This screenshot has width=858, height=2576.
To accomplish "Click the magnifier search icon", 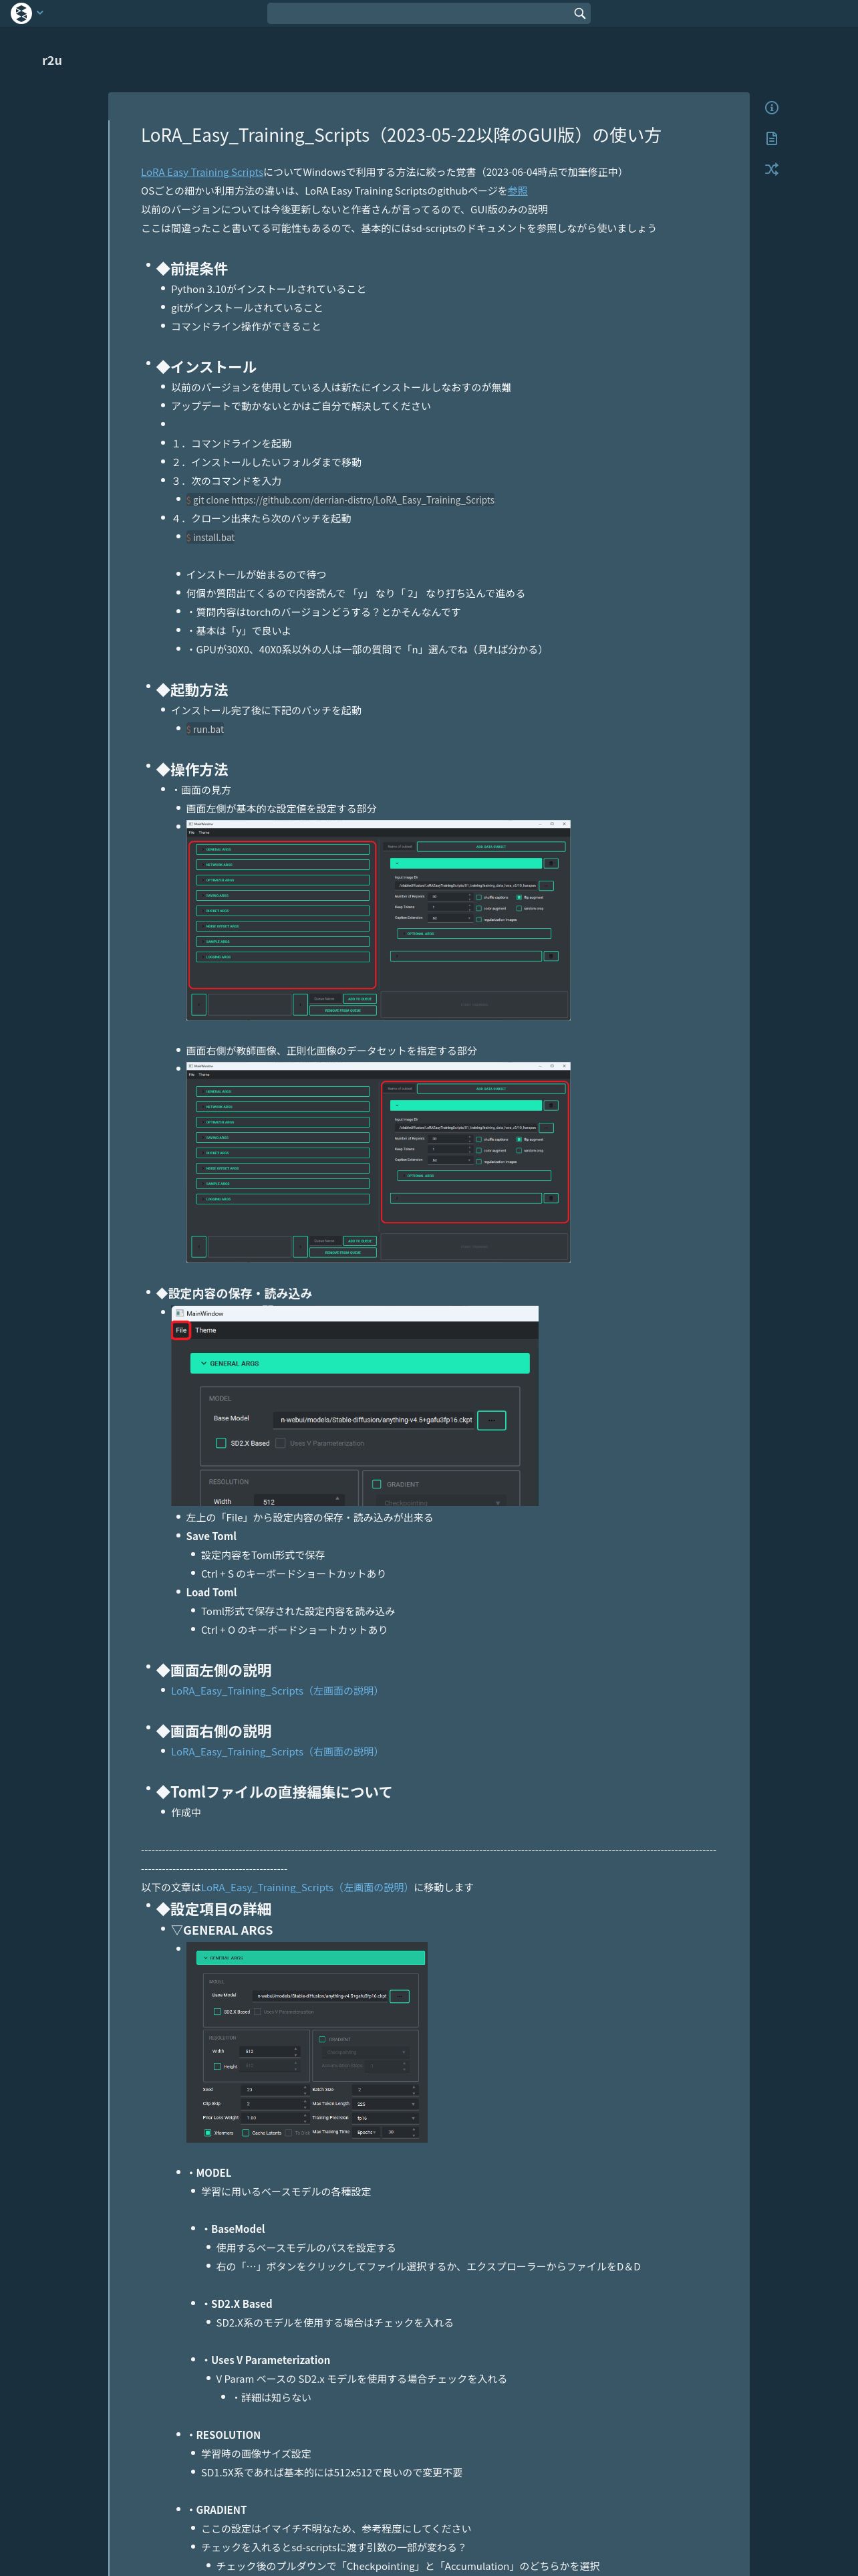I will [579, 13].
